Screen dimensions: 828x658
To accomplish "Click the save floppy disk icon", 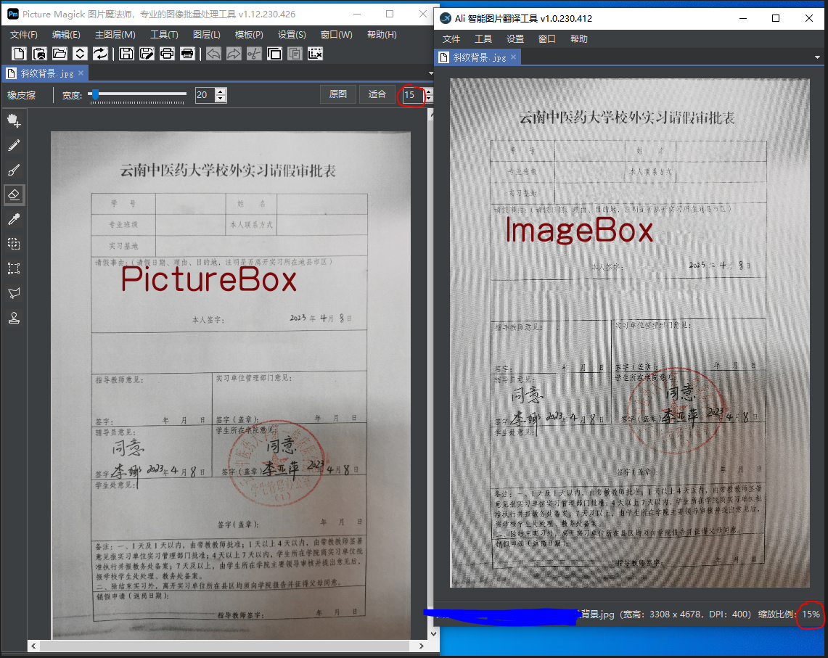I will (126, 54).
